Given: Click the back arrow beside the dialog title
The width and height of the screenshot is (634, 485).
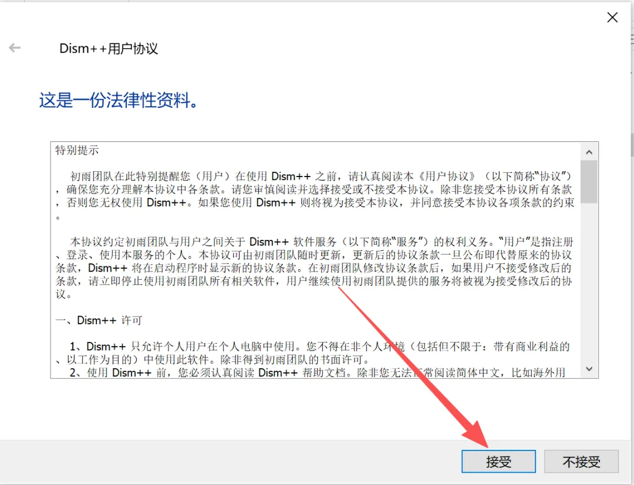Looking at the screenshot, I should [x=15, y=48].
